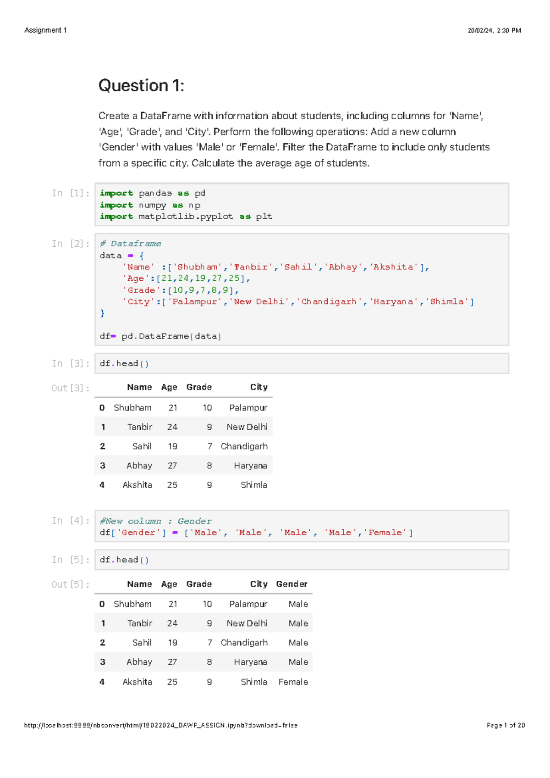Click the '#New column : Gender' comment
The height and width of the screenshot is (778, 550).
(156, 521)
